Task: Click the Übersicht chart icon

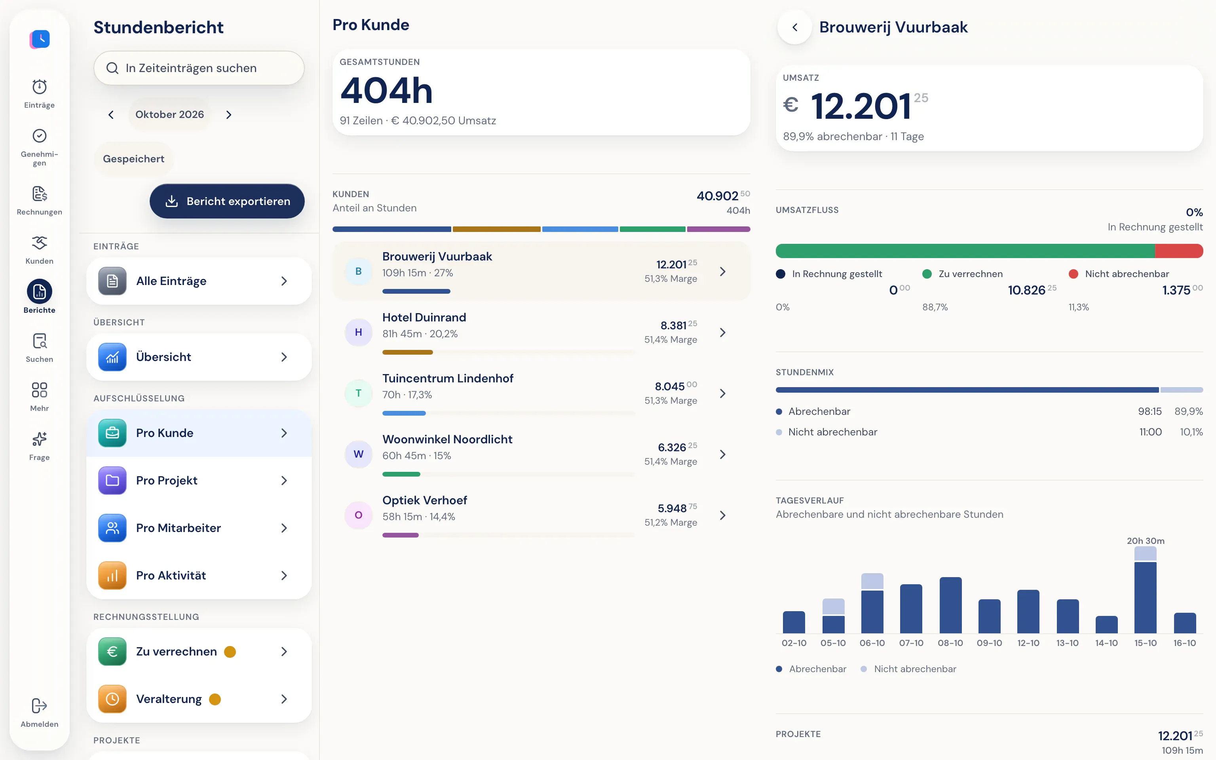Action: [x=112, y=357]
